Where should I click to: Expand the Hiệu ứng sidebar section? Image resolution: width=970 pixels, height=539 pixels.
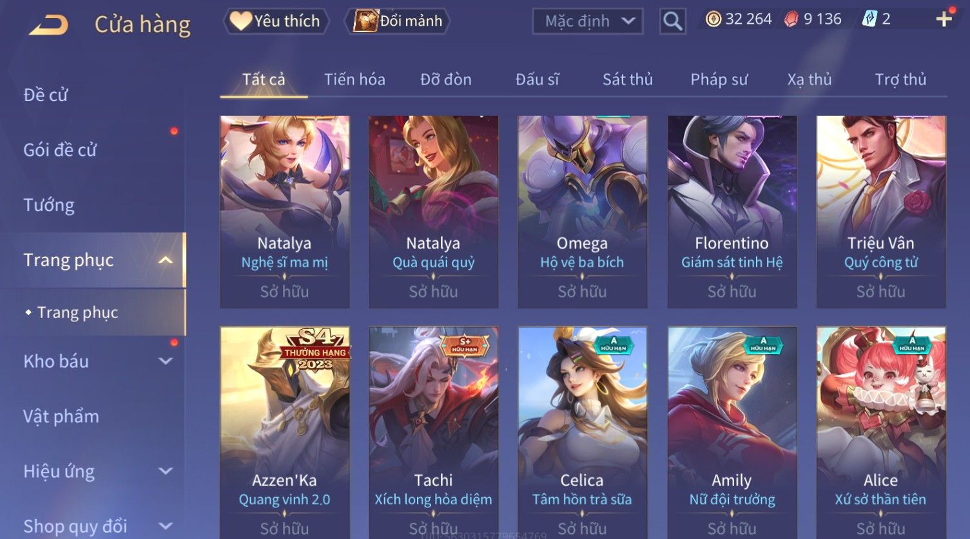tap(166, 471)
